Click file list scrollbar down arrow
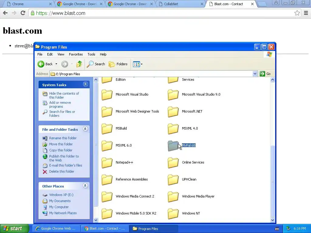Image resolution: width=311 pixels, height=233 pixels. pyautogui.click(x=272, y=220)
